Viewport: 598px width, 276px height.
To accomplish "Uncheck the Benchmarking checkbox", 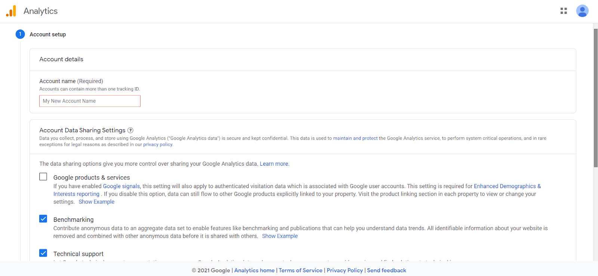I will [x=43, y=219].
